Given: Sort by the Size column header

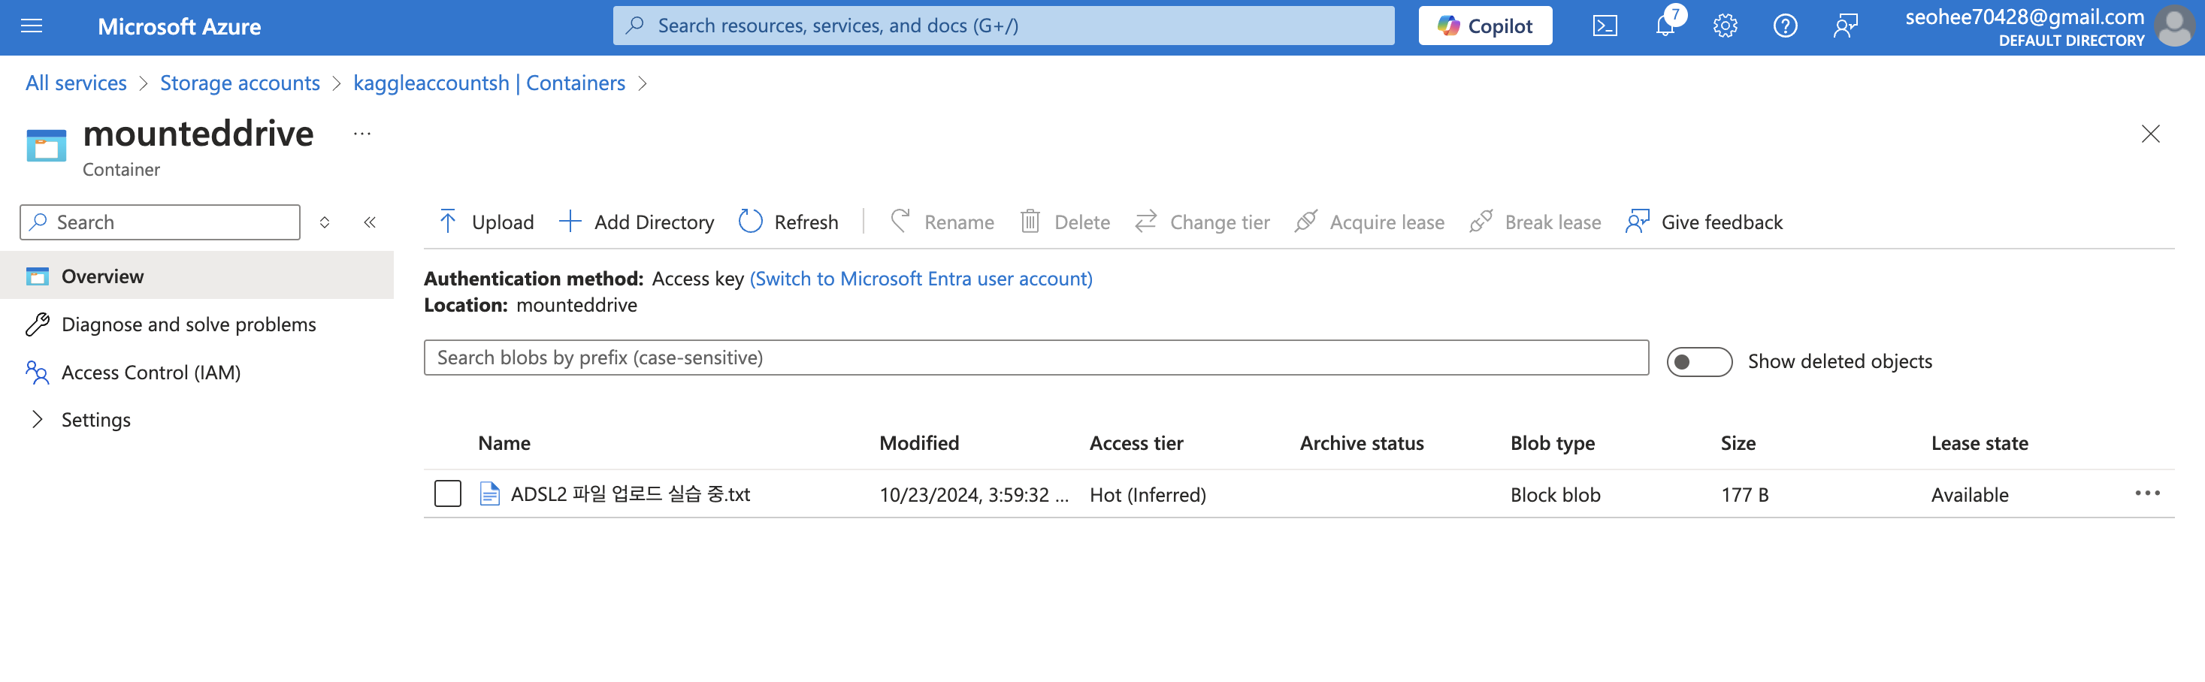Looking at the screenshot, I should (x=1738, y=443).
